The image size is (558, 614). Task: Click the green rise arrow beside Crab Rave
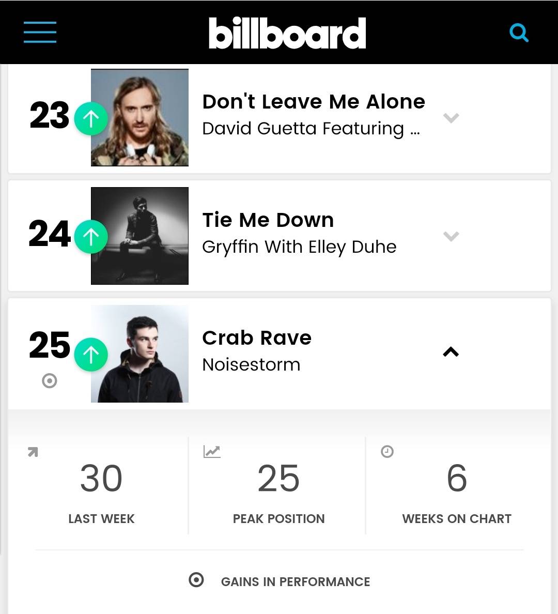coord(90,354)
